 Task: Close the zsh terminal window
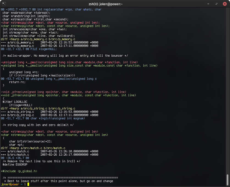click(225, 4)
